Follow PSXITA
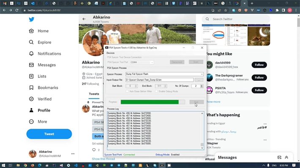Viewport: 300px width, 168px height. click(x=259, y=90)
